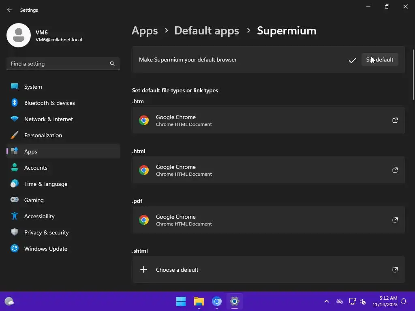This screenshot has height=311, width=415.
Task: Select the Apps category in sidebar
Action: [x=63, y=151]
